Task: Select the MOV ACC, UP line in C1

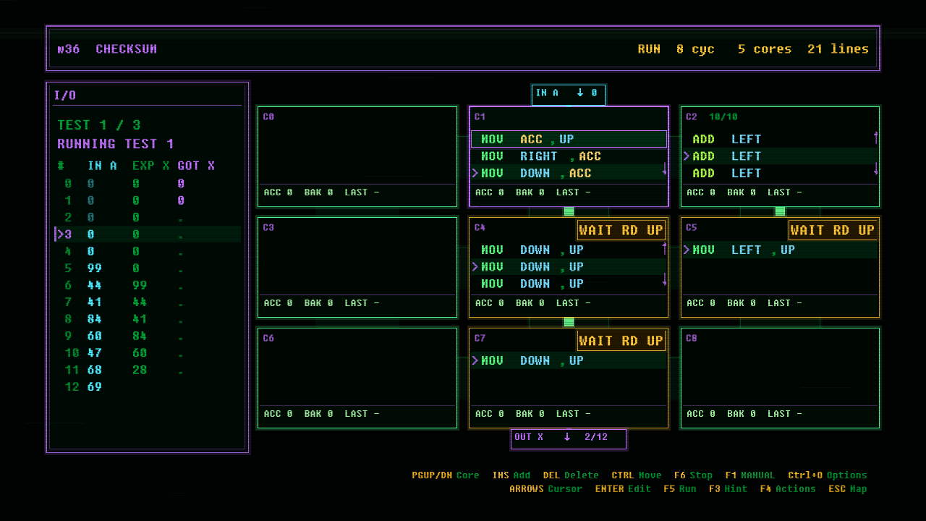Action: point(569,139)
